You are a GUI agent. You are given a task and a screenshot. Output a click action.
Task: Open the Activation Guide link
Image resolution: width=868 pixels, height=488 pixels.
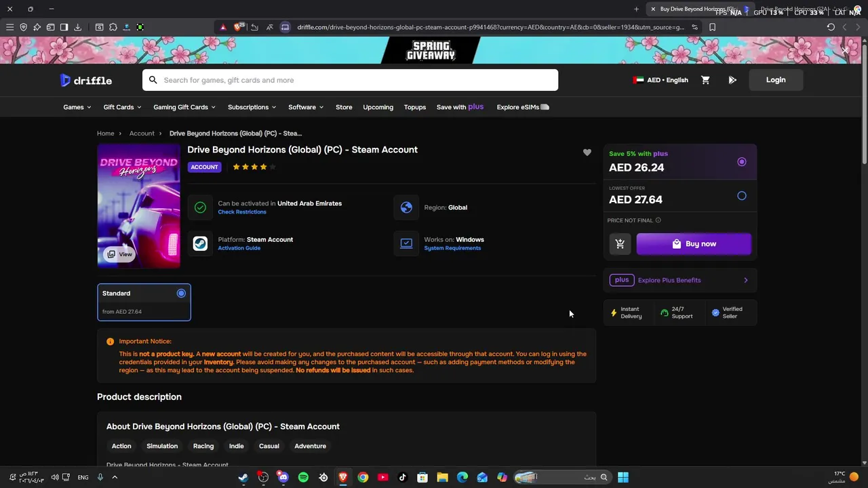click(x=239, y=248)
